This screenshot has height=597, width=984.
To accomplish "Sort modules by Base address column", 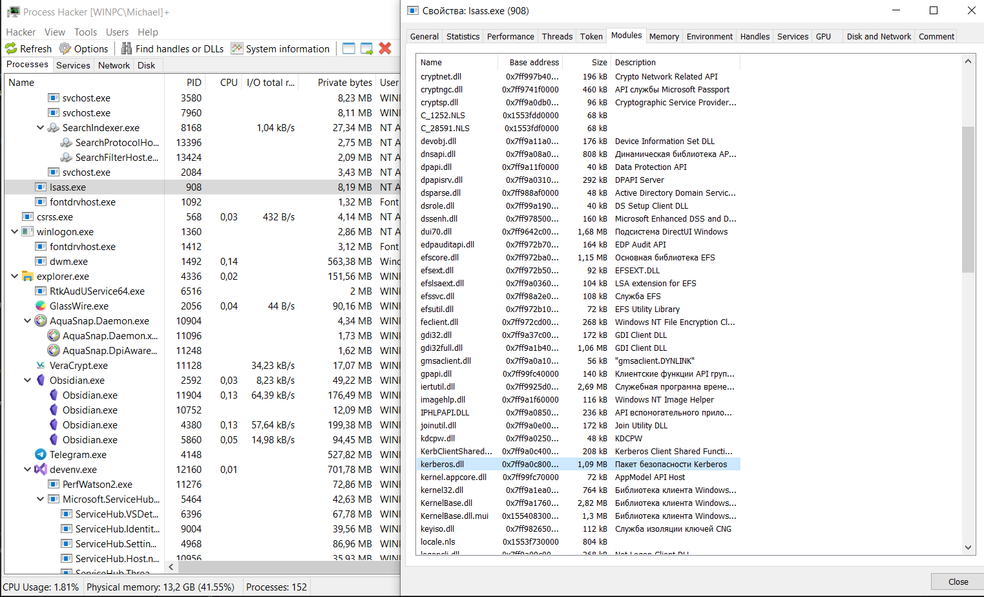I will click(x=530, y=62).
